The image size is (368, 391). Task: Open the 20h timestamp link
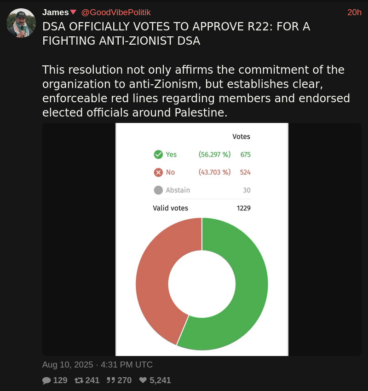click(354, 12)
